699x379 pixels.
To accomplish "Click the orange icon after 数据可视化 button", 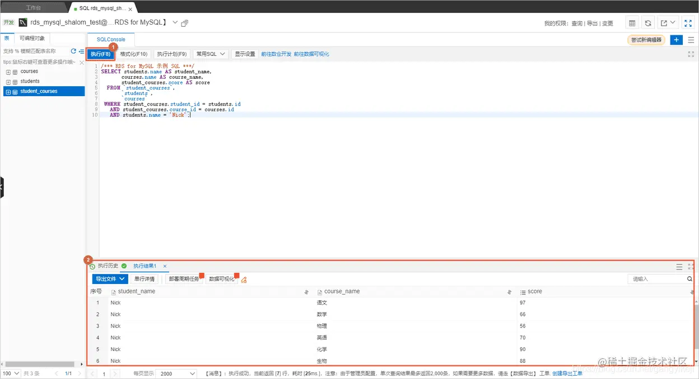I will [x=244, y=279].
